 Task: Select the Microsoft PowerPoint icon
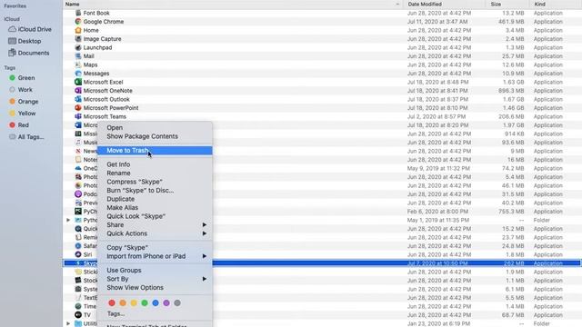[x=78, y=108]
